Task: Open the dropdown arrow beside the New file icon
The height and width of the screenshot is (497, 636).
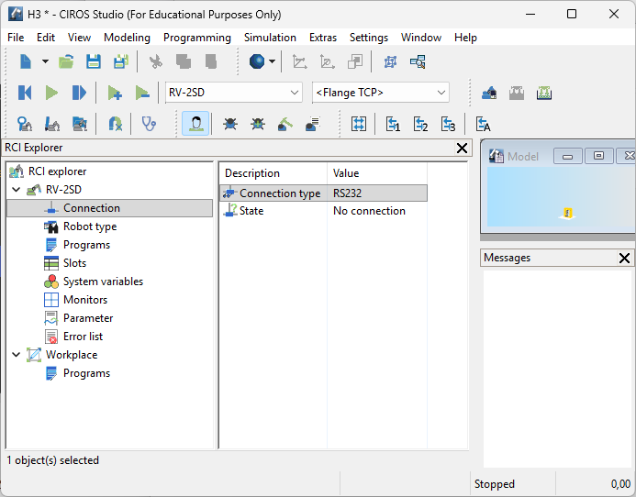Action: pos(46,61)
